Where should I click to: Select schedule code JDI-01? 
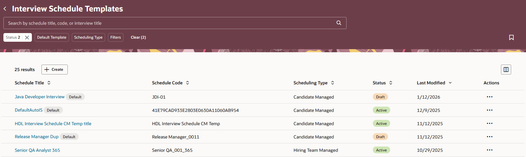click(159, 97)
